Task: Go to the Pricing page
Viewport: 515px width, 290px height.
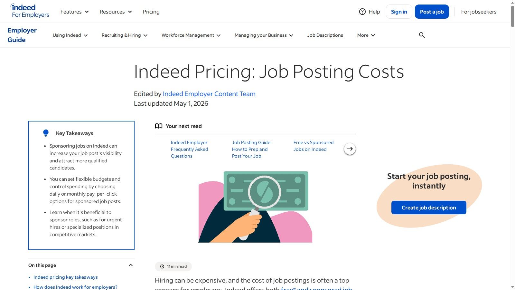Action: coord(151,12)
